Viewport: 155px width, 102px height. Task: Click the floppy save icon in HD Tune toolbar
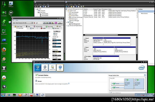coord(50,23)
